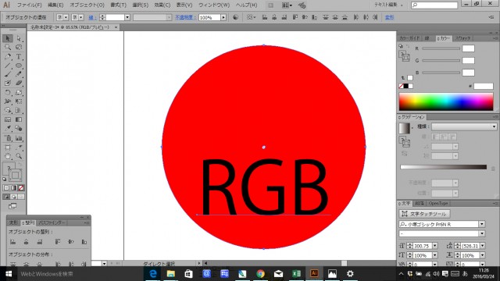The image size is (500, 281).
Task: Open the 効果(C) menu
Action: 162,5
